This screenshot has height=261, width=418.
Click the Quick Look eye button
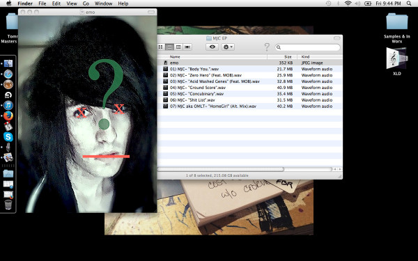click(x=212, y=47)
